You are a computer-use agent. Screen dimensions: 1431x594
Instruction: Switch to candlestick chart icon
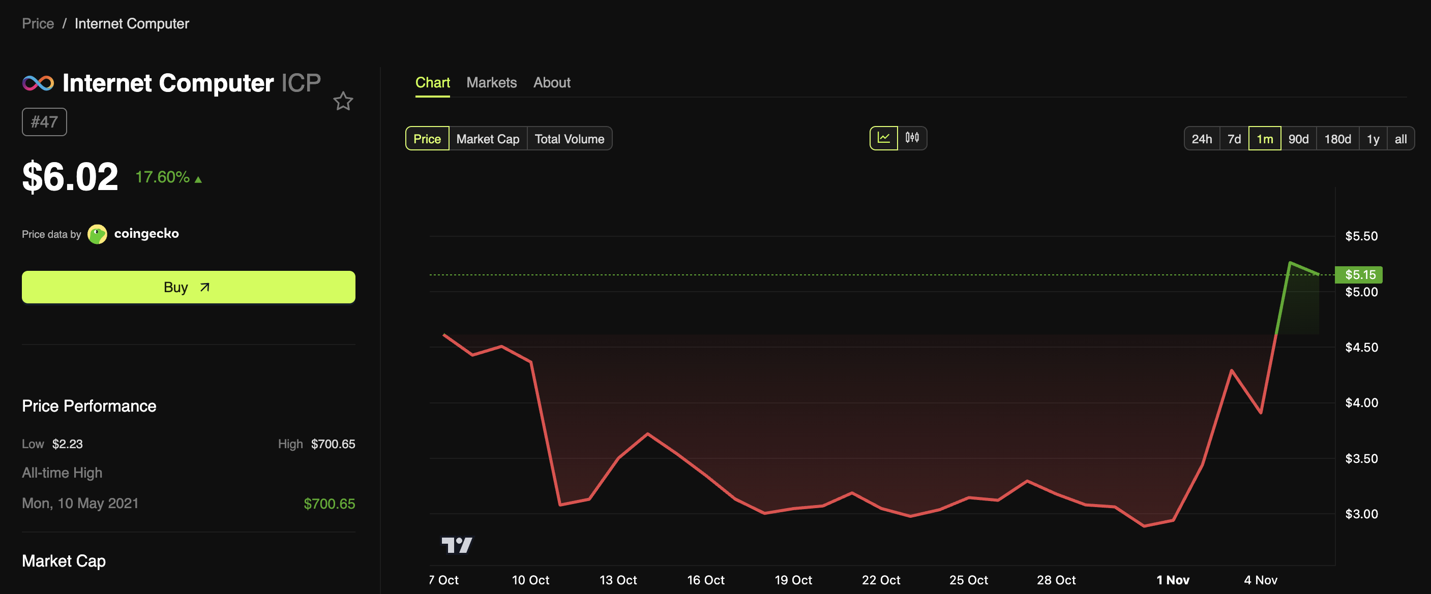coord(913,138)
